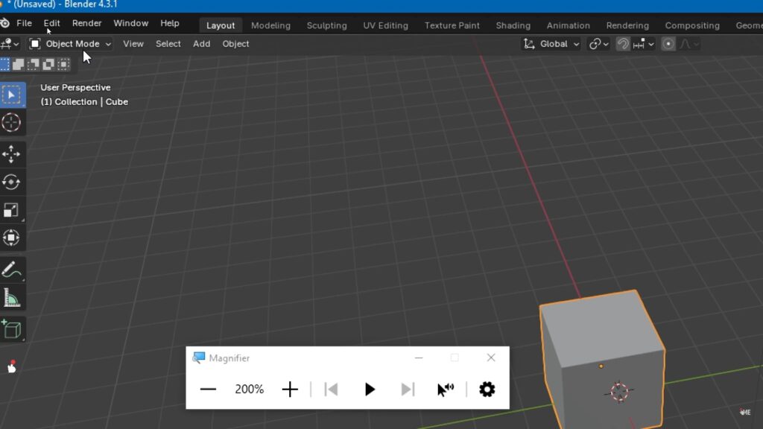The image size is (763, 429).
Task: Select the Add Cube tool
Action: tap(11, 329)
